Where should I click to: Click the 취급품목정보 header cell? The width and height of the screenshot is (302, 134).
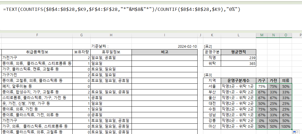(x=37, y=52)
